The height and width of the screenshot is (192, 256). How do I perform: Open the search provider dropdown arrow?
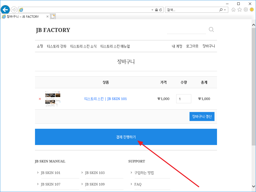coord(225,10)
